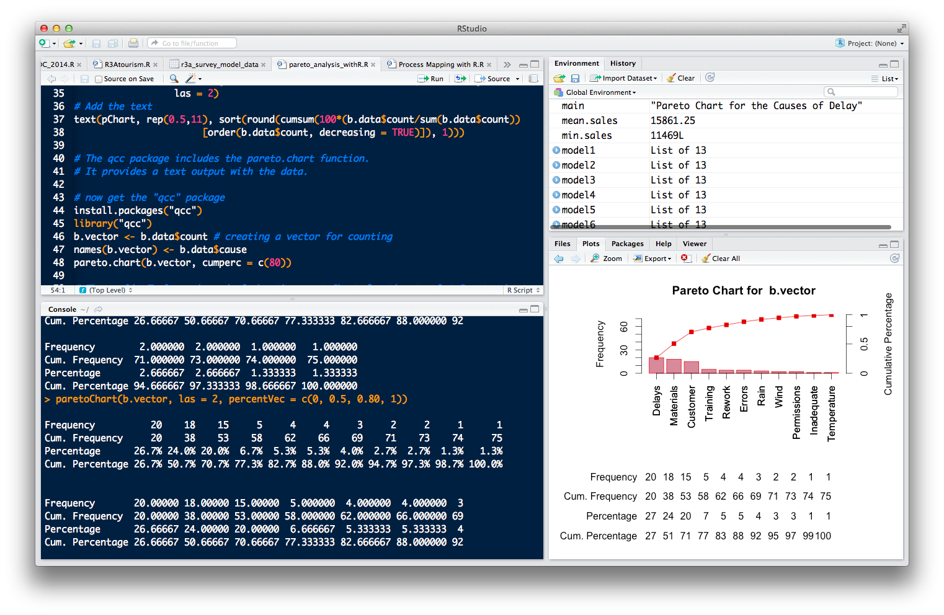Click the Run button in editor

point(431,79)
